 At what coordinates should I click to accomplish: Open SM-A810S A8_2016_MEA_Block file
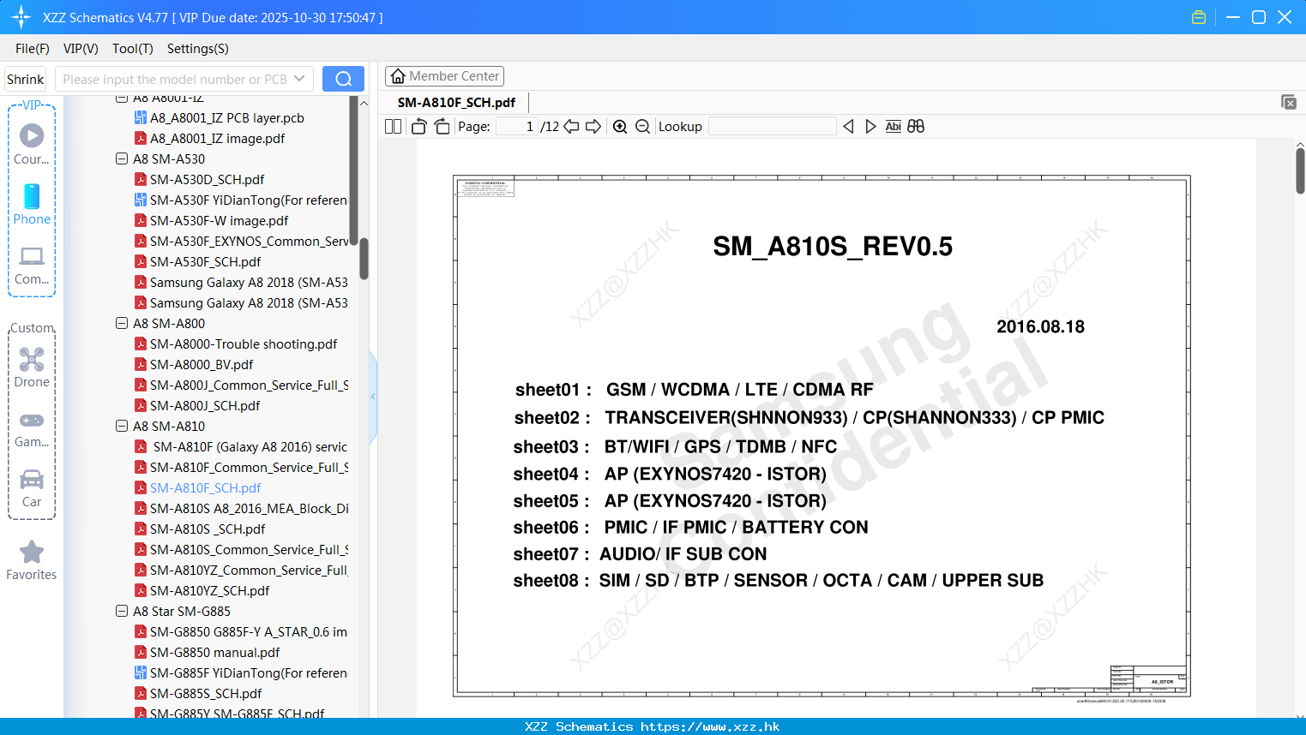click(x=250, y=508)
